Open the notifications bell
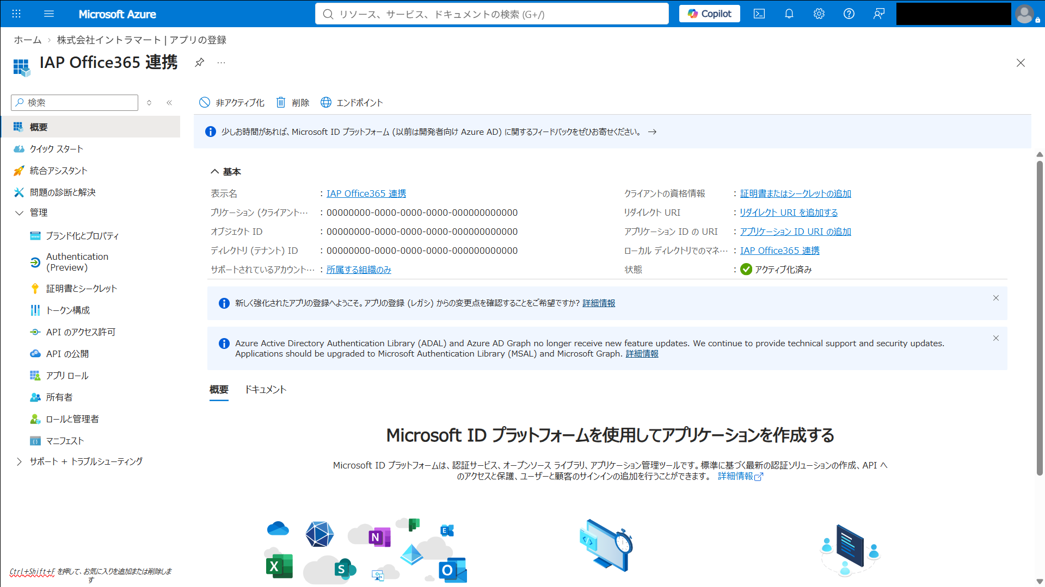This screenshot has width=1045, height=587. (789, 14)
